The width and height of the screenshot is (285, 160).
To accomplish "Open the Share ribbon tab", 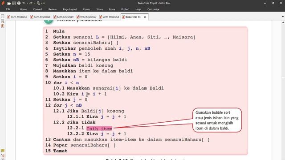I will click(x=100, y=9).
